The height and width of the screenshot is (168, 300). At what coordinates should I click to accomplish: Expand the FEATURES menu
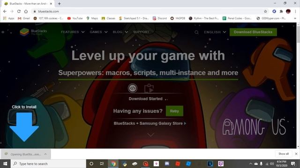(x=73, y=32)
